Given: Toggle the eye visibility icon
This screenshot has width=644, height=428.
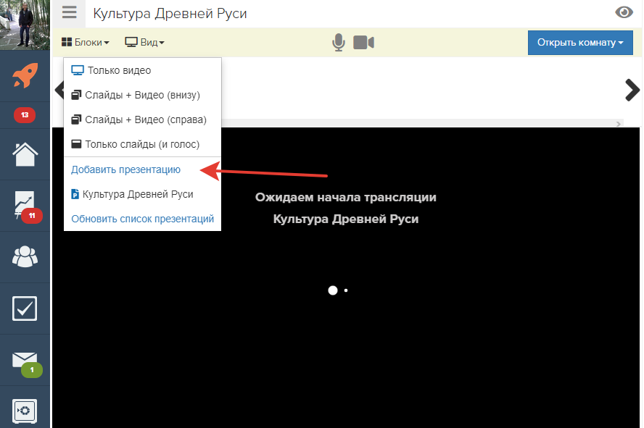Looking at the screenshot, I should 624,12.
